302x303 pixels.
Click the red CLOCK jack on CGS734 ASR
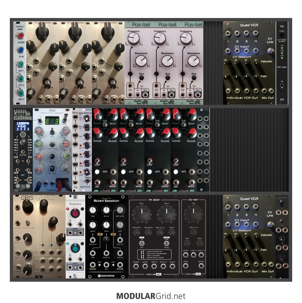(20, 36)
